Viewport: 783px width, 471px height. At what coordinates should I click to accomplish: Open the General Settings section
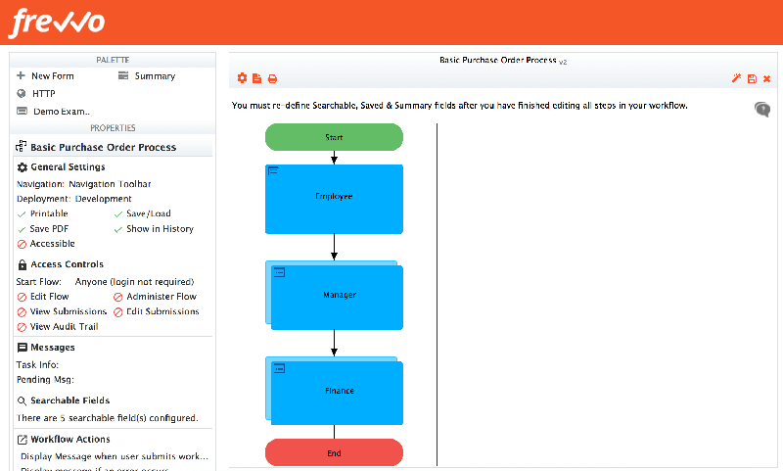coord(68,167)
